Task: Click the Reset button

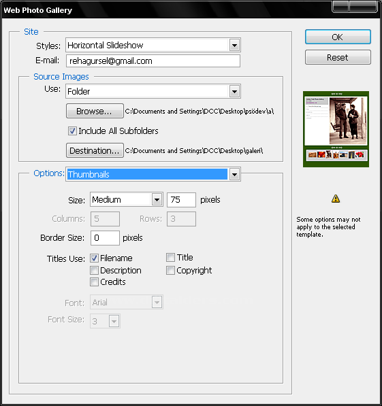Action: [338, 57]
